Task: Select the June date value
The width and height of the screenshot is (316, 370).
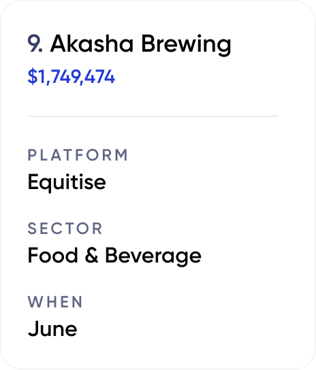Action: tap(52, 329)
